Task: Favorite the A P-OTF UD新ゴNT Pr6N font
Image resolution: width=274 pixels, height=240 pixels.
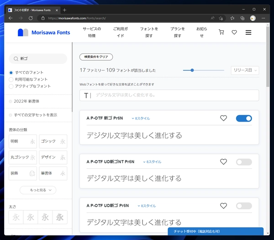Action: point(223,162)
